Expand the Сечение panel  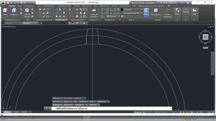coord(93,20)
